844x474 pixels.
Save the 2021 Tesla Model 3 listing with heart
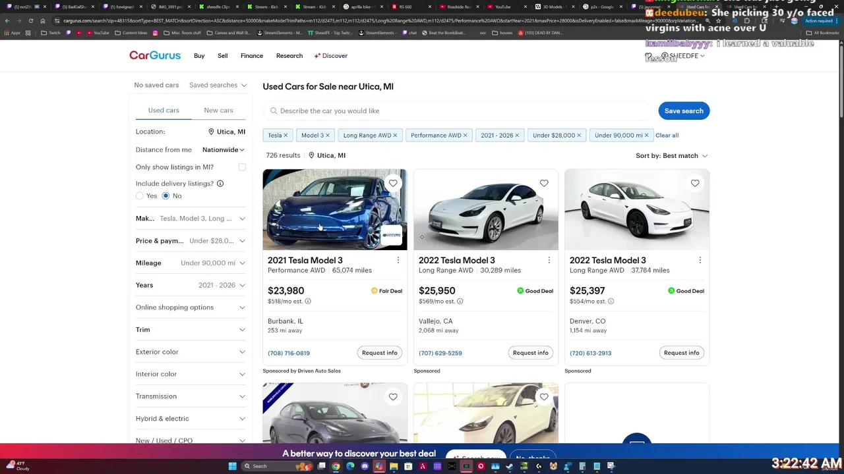393,184
